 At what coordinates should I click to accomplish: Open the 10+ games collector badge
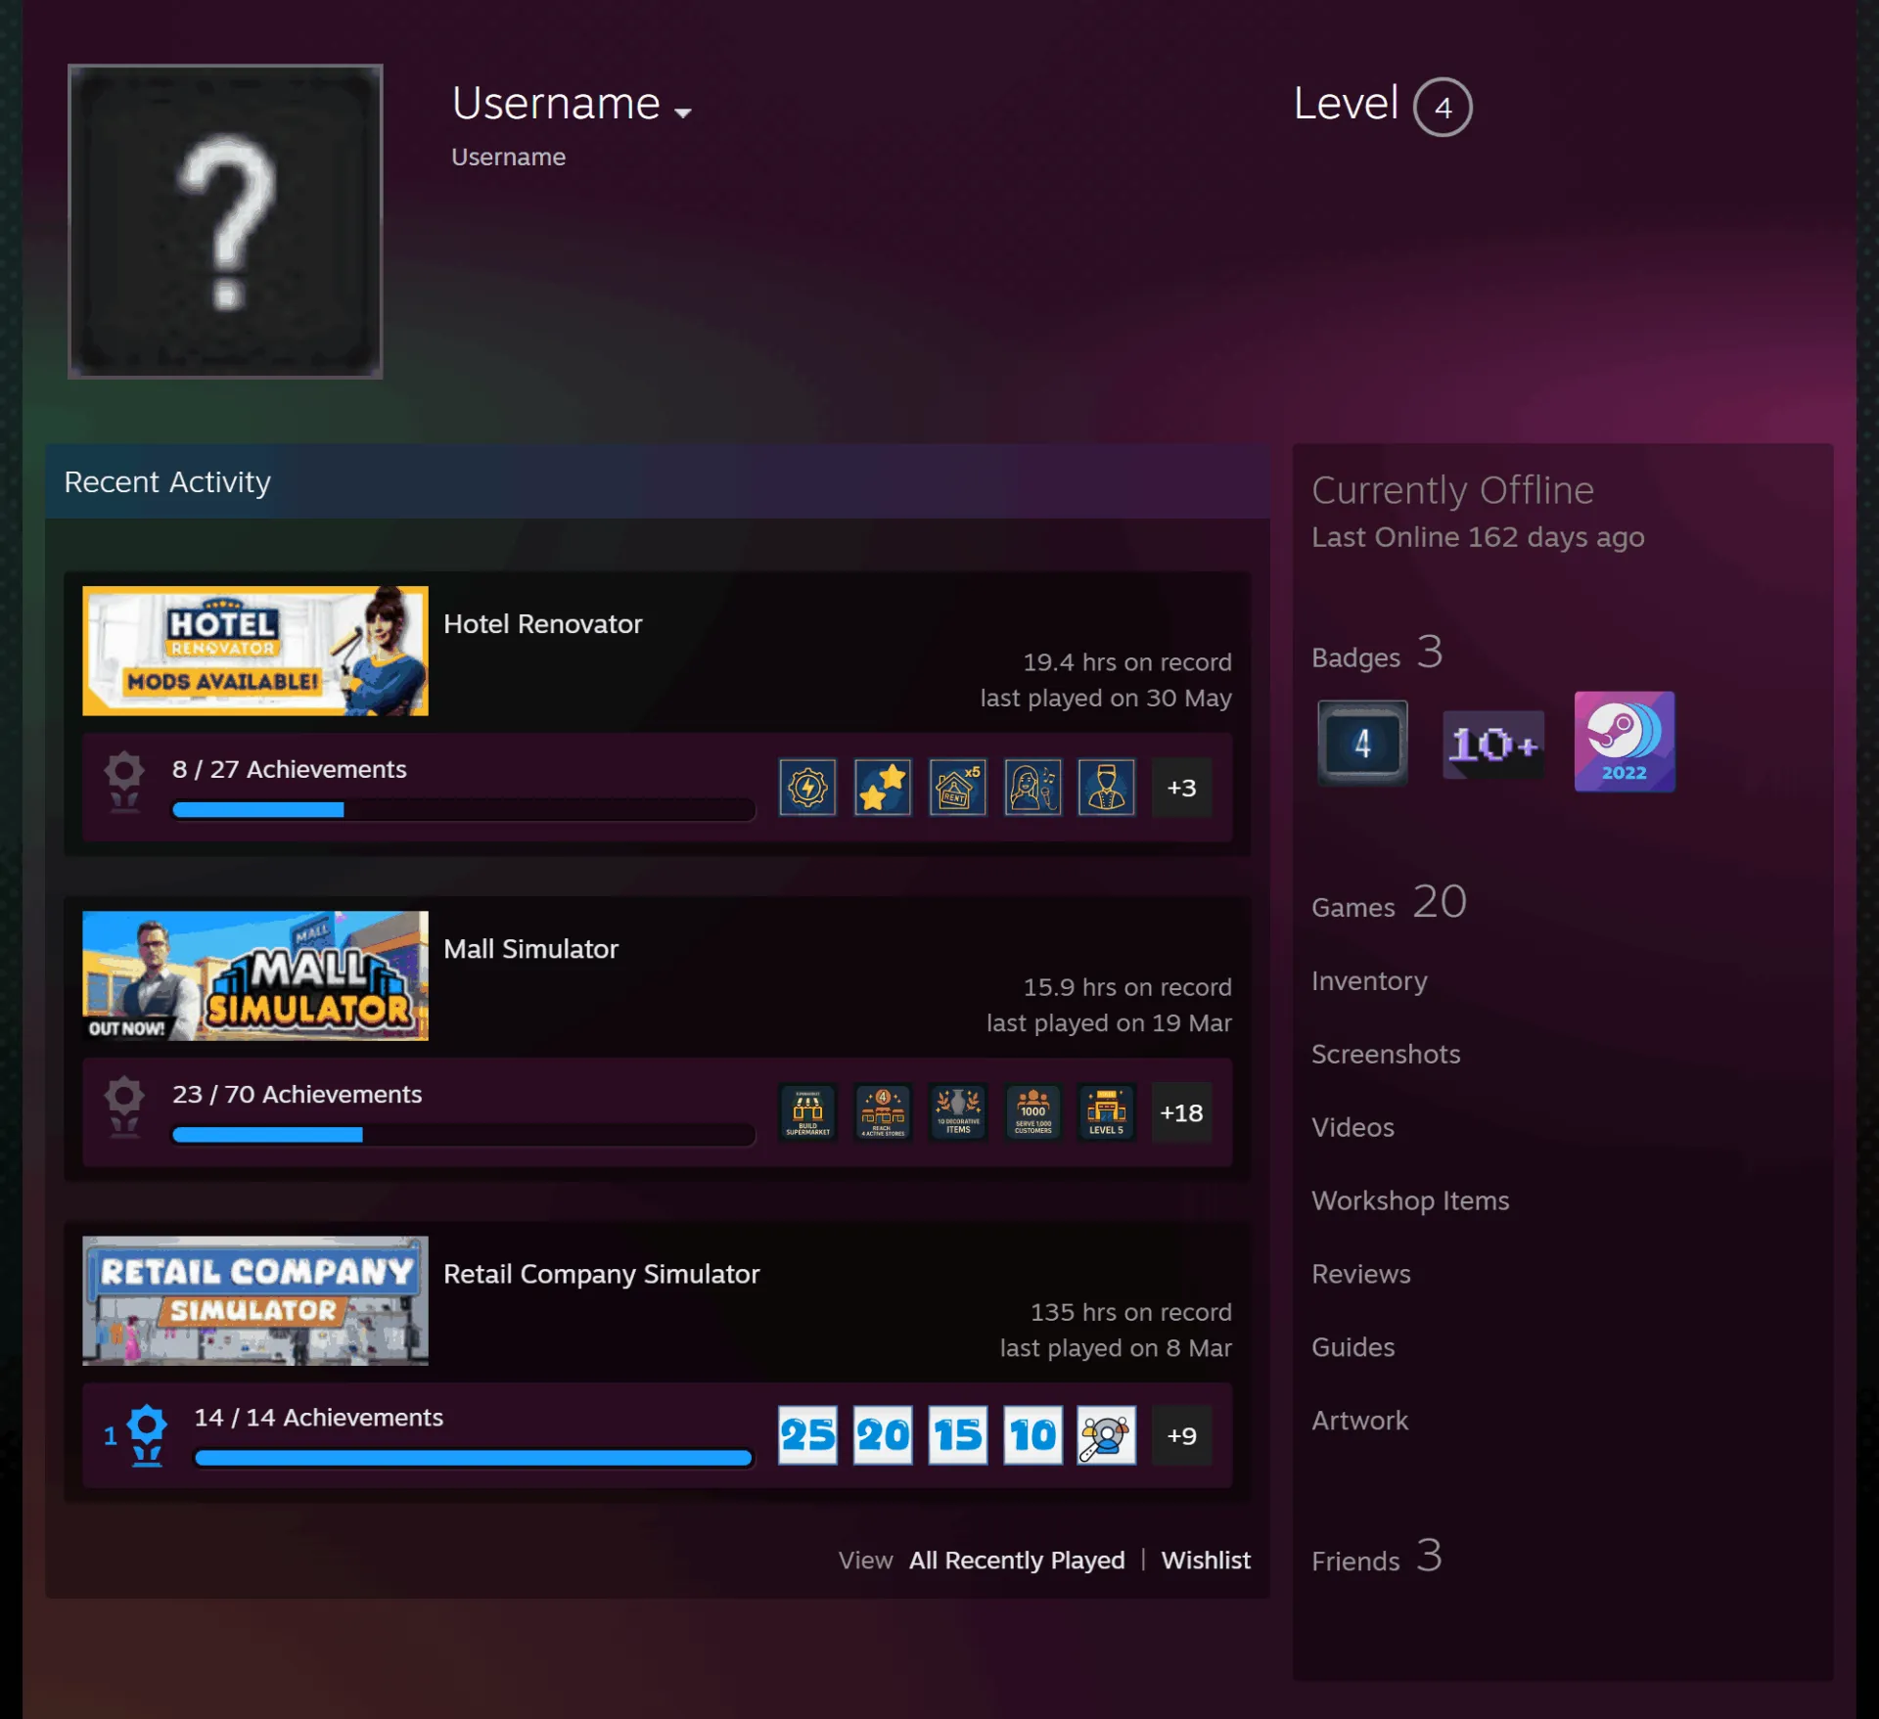tap(1493, 745)
